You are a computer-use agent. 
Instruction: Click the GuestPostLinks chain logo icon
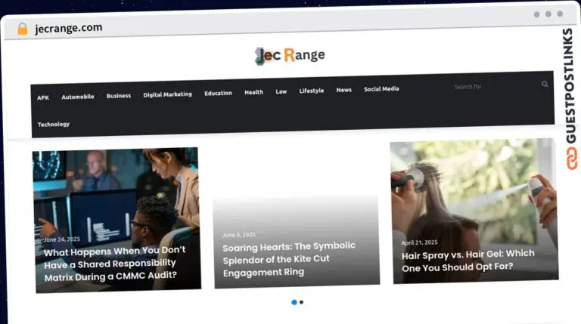click(571, 159)
